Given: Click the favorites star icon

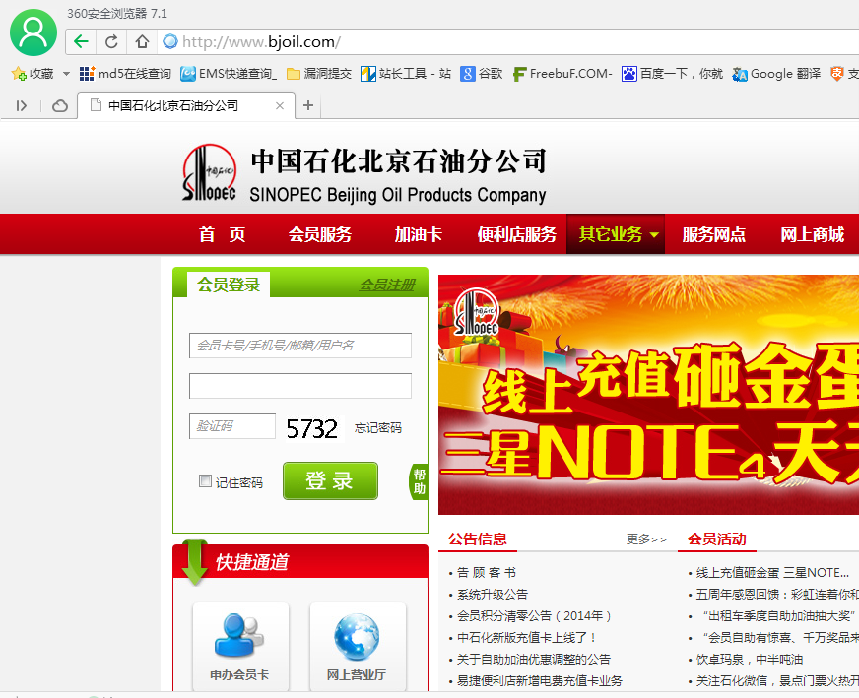Looking at the screenshot, I should (x=18, y=74).
